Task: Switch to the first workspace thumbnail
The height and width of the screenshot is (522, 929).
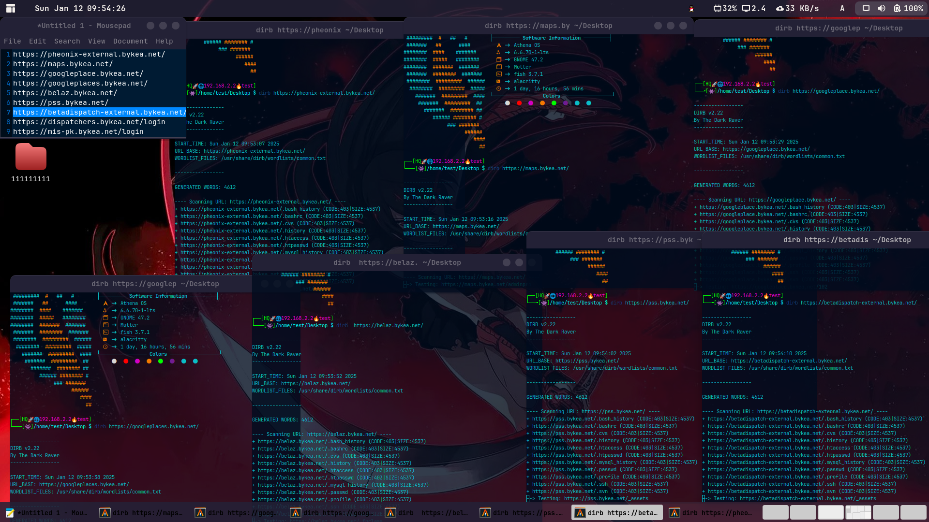Action: pos(775,512)
